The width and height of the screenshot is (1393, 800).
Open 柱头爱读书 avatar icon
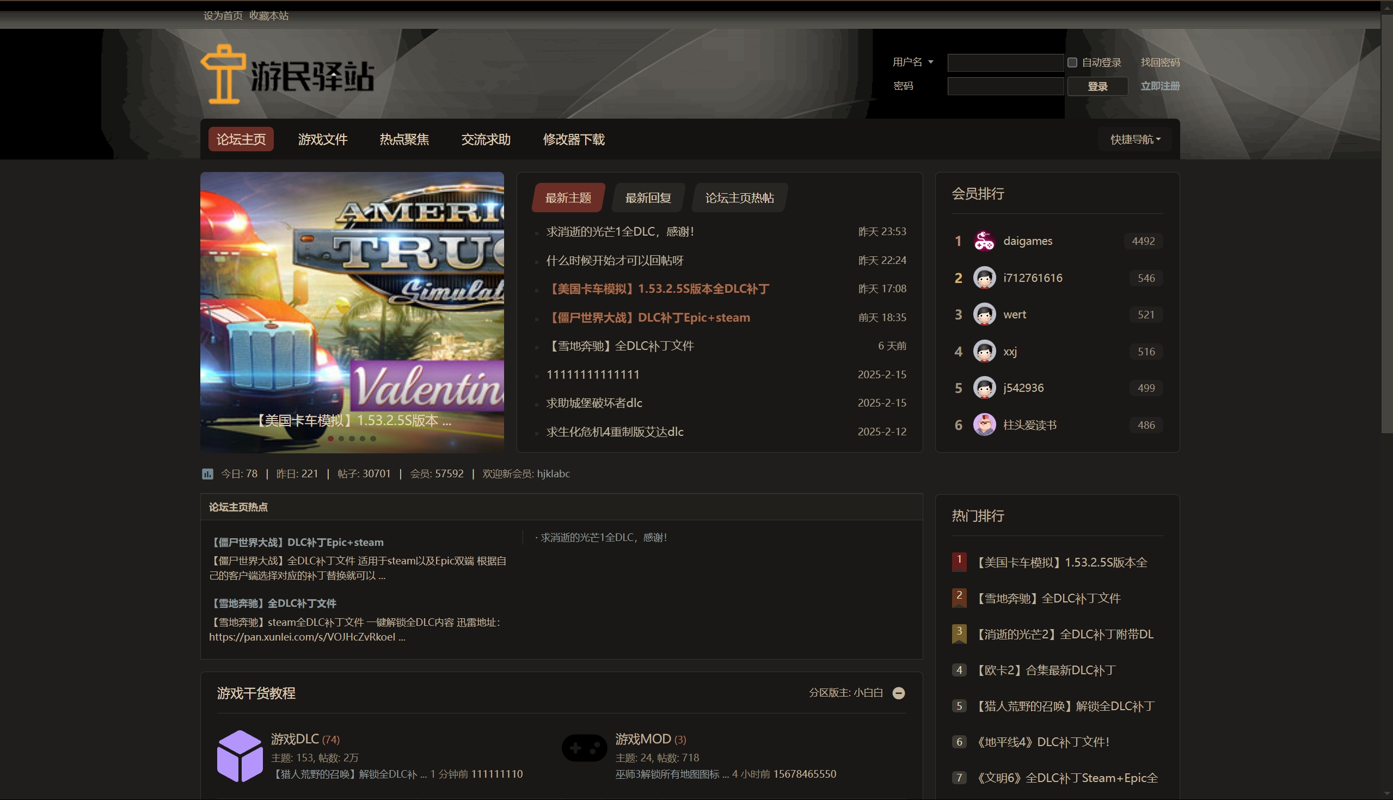pyautogui.click(x=984, y=424)
